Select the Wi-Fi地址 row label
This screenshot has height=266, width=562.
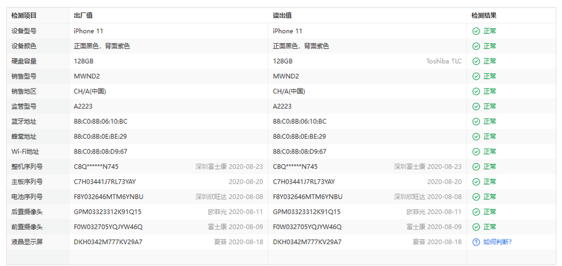24,152
